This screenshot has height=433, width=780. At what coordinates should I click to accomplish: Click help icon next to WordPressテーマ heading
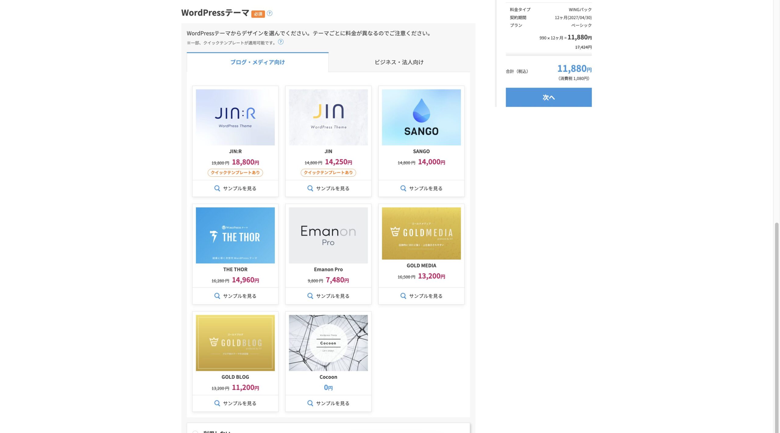click(x=269, y=13)
